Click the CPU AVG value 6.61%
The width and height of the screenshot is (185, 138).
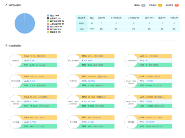pyautogui.click(x=33, y=81)
